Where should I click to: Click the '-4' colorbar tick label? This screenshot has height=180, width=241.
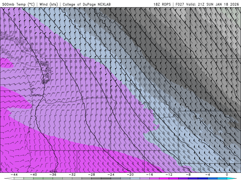[x=208, y=175]
